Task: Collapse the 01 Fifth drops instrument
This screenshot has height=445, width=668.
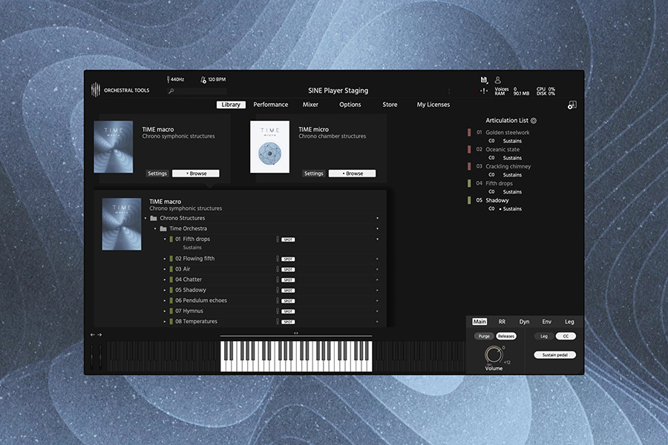Action: click(x=165, y=240)
